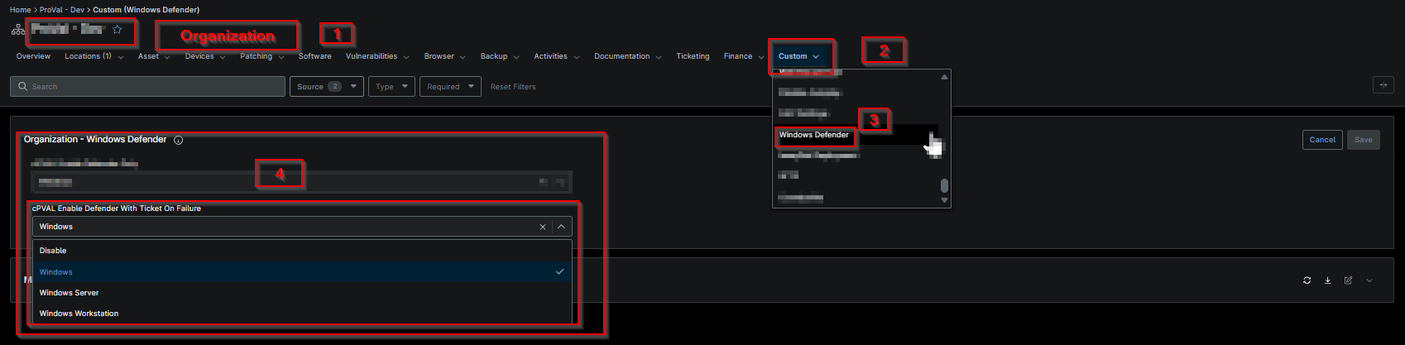Mark the organization as favorite with the star
The width and height of the screenshot is (1405, 345).
pyautogui.click(x=117, y=30)
